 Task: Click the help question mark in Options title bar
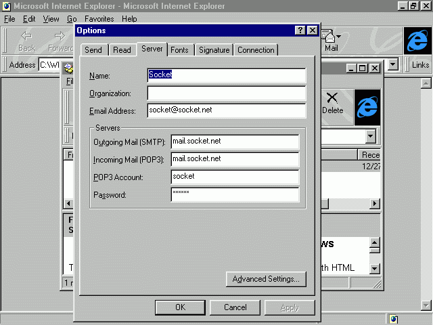(x=300, y=30)
